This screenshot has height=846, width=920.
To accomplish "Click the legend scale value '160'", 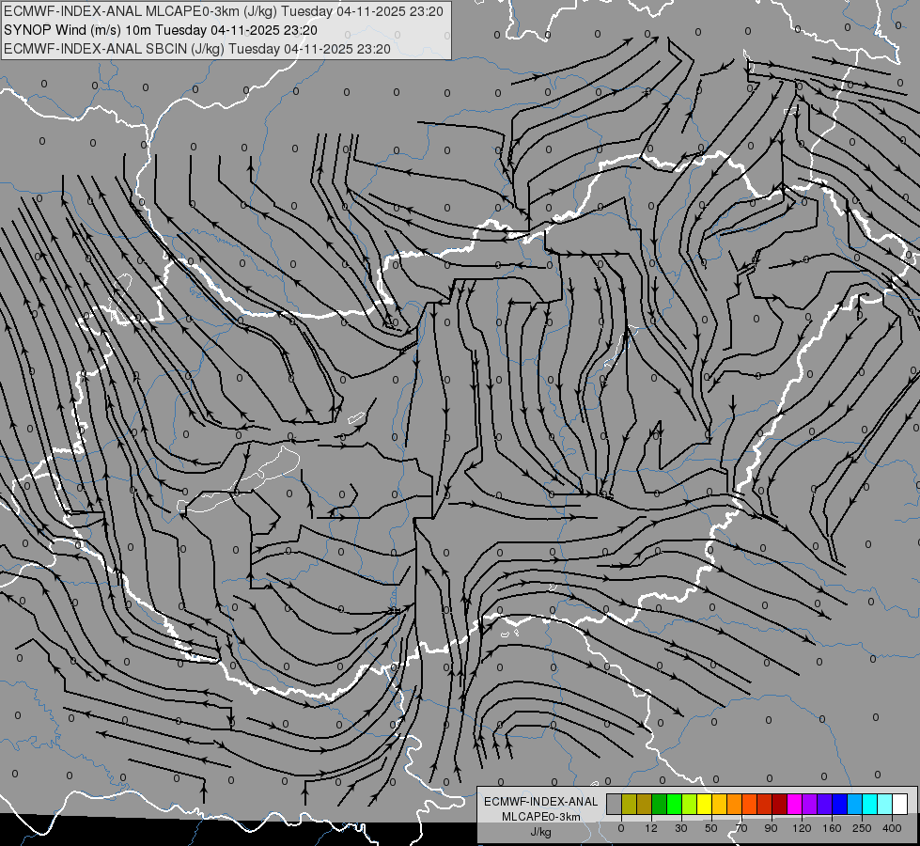I will tap(832, 828).
